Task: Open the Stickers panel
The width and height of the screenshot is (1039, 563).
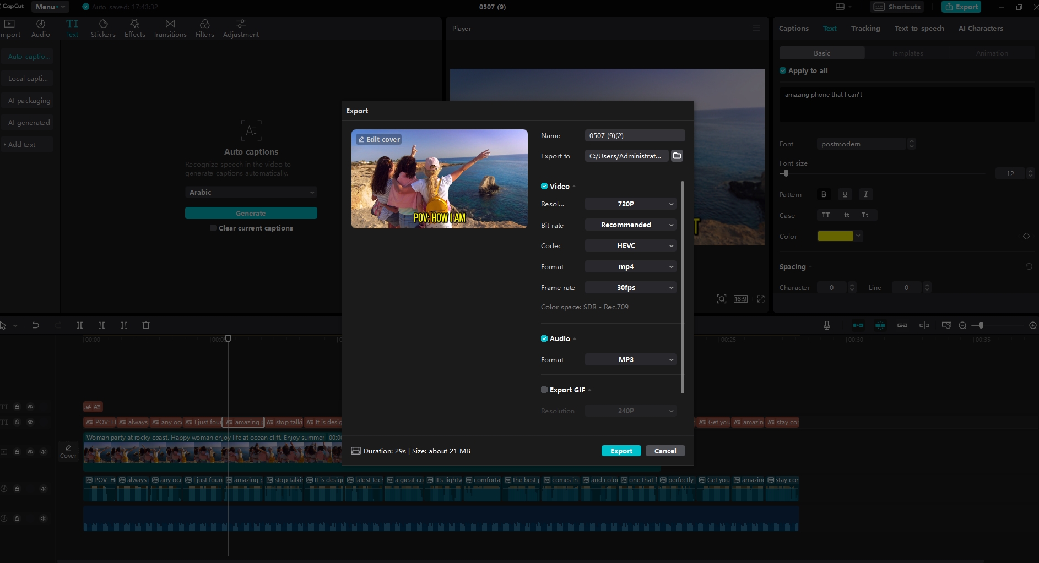Action: pyautogui.click(x=102, y=28)
